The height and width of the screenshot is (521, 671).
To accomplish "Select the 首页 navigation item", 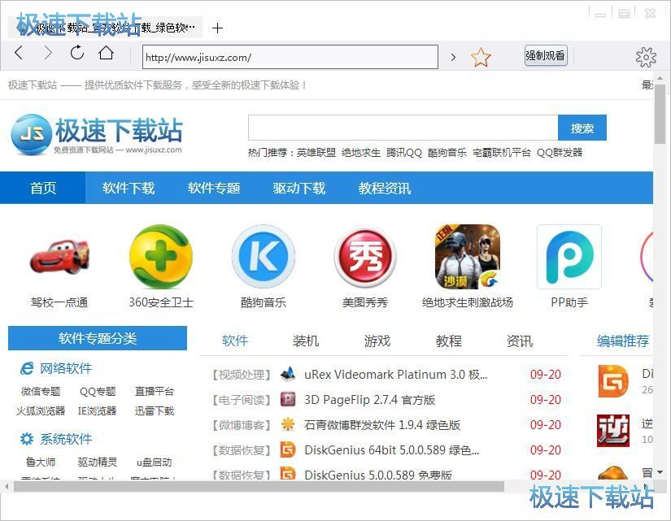I will click(43, 188).
